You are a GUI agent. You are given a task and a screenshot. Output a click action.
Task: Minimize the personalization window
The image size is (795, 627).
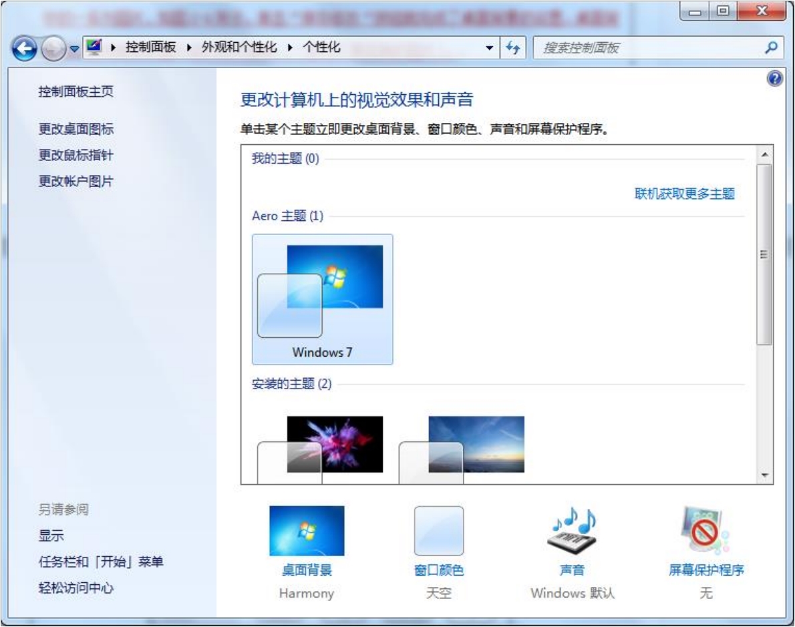694,11
